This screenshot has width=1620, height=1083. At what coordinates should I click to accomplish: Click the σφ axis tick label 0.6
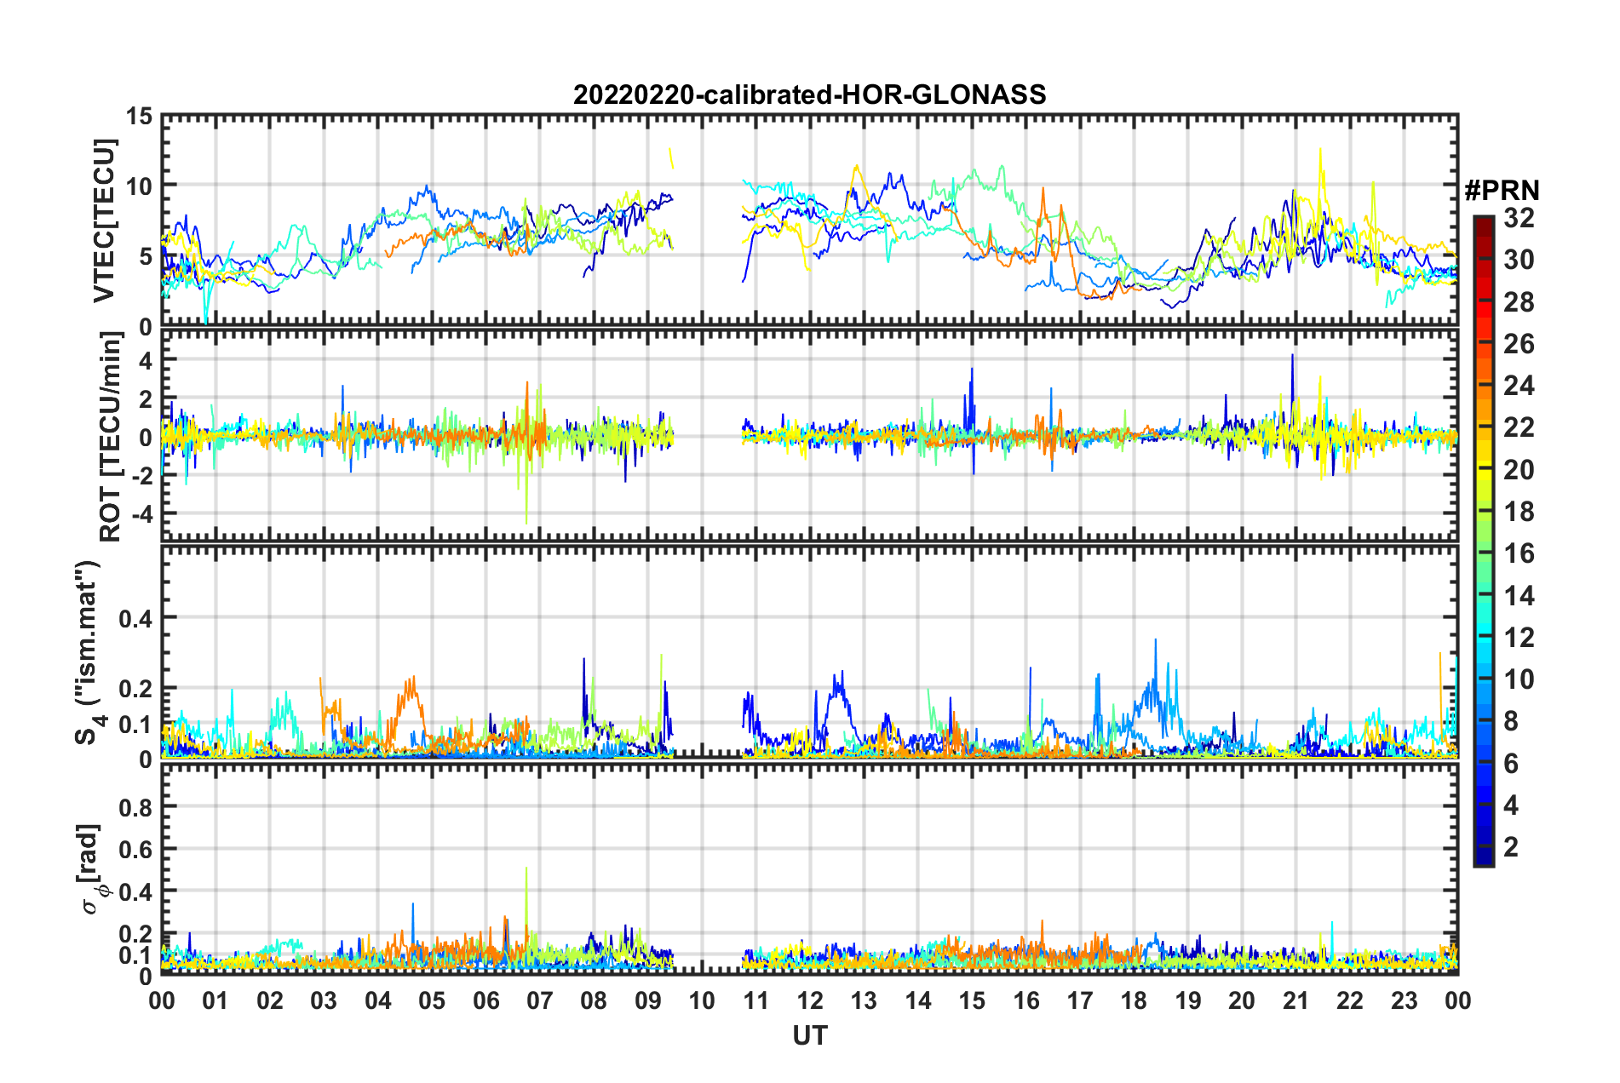click(x=136, y=850)
